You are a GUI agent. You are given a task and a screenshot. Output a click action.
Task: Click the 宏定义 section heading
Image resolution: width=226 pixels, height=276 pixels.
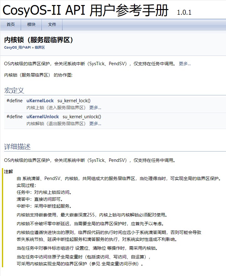[14, 90]
